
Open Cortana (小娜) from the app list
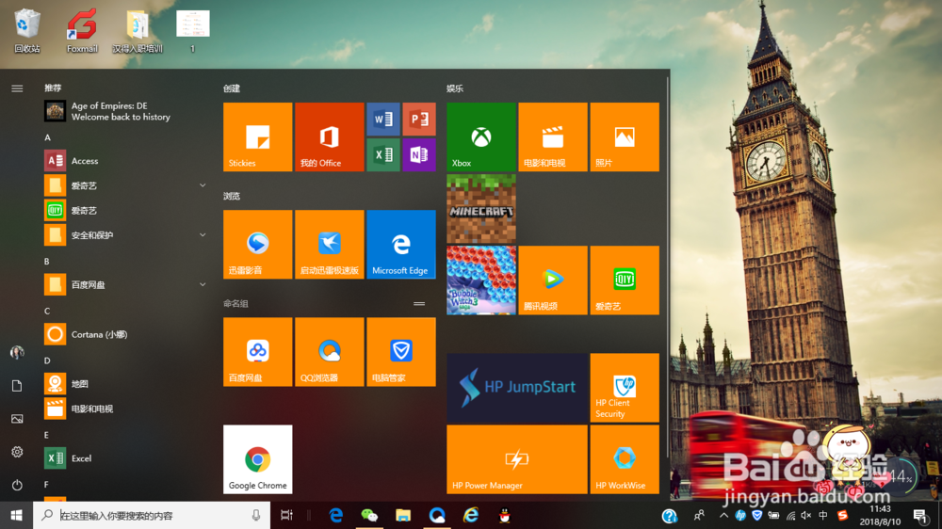tap(126, 334)
